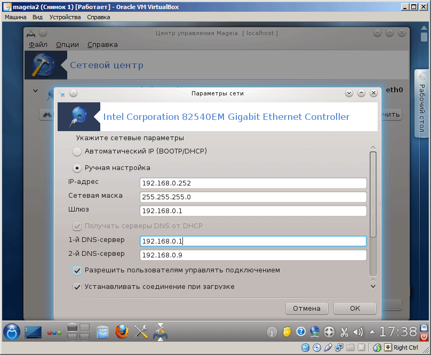431x355 pixels.
Task: Open the file manager panel icon
Action: point(102,332)
